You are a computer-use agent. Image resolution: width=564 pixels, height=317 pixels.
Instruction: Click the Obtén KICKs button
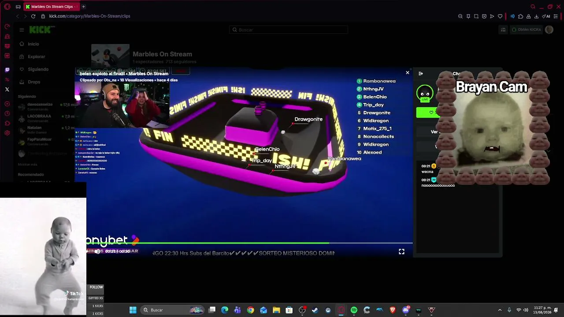coord(526,29)
